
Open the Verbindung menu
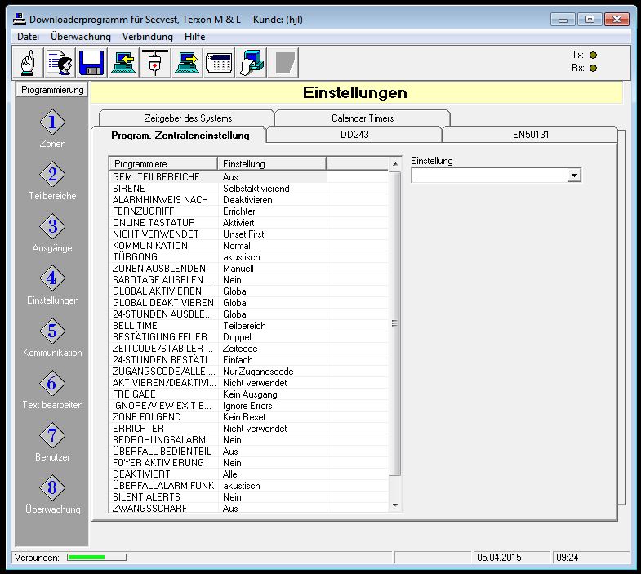pyautogui.click(x=148, y=37)
